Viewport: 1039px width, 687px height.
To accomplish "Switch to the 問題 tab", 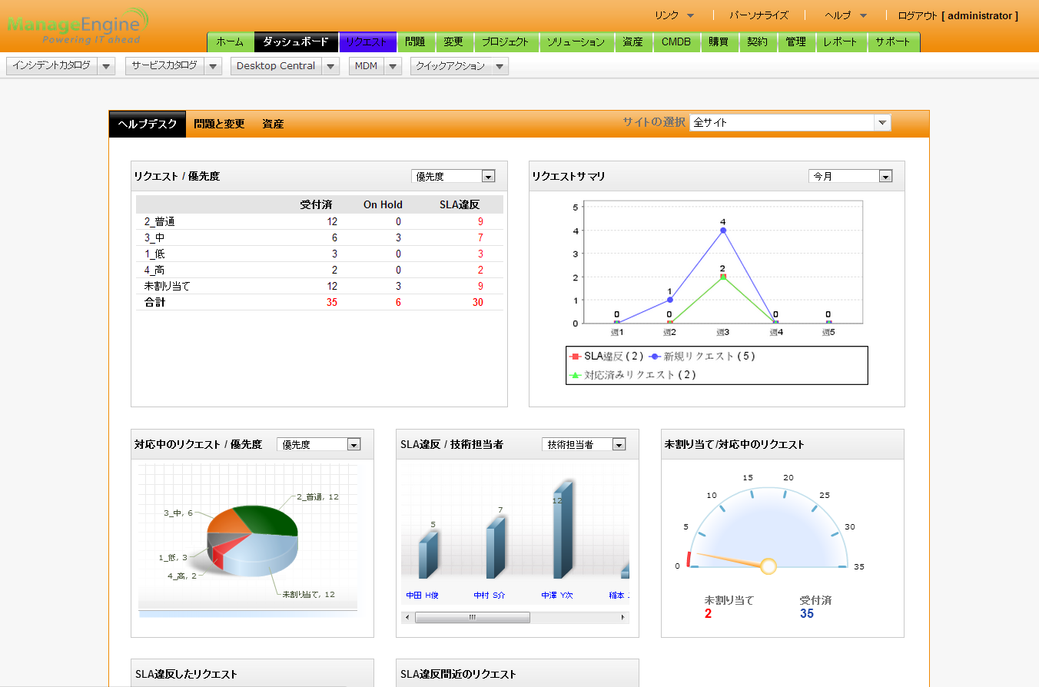I will (x=416, y=42).
